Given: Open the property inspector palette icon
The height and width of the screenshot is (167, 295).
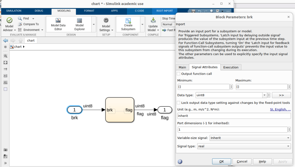Looking at the screenshot, I should 5,156.
